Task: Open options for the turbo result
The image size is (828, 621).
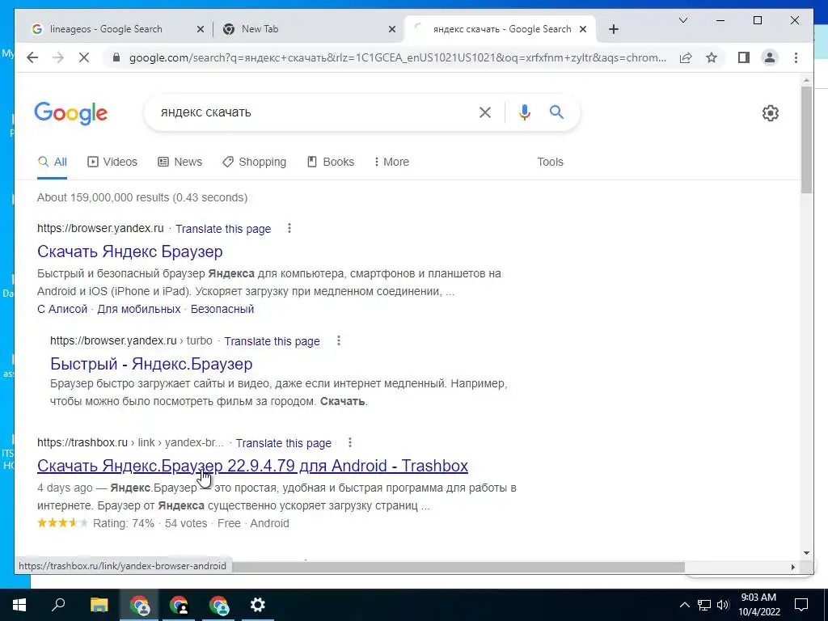Action: coord(339,340)
